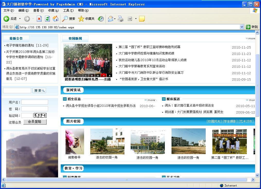Open the Favorites star button

pos(86,19)
